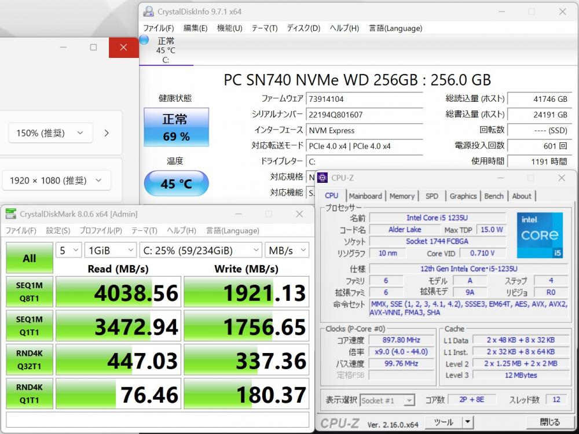This screenshot has width=579, height=434.
Task: Click the 閉じる button in CPU-Z
Action: (549, 422)
